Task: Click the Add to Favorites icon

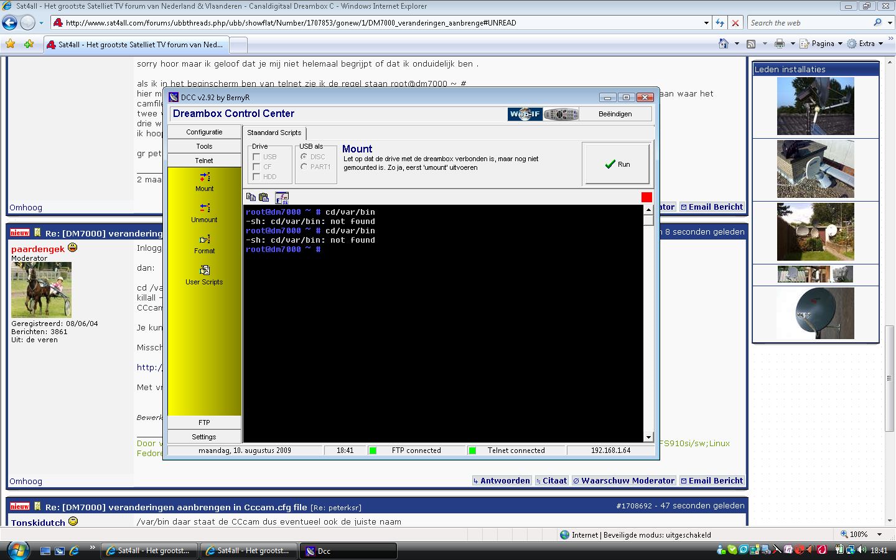Action: click(x=29, y=44)
